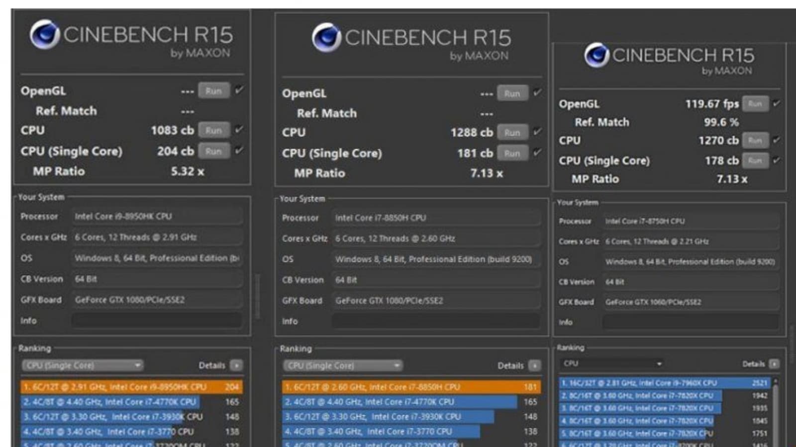Toggle the OpenGL checkbox in the i7-8750H window
Screen dimensions: 796x447
(777, 103)
